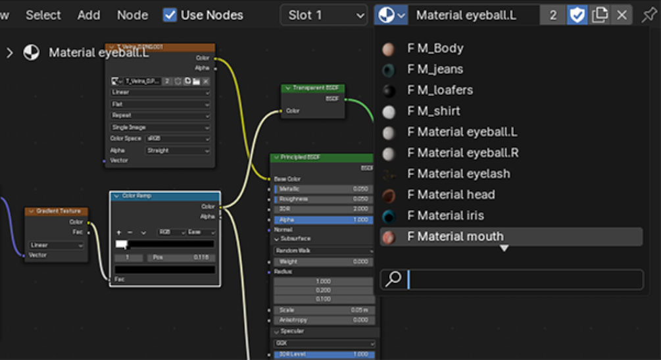Click fake user icon in Image Texture node
Viewport: 661px width, 360px height.
coord(178,81)
